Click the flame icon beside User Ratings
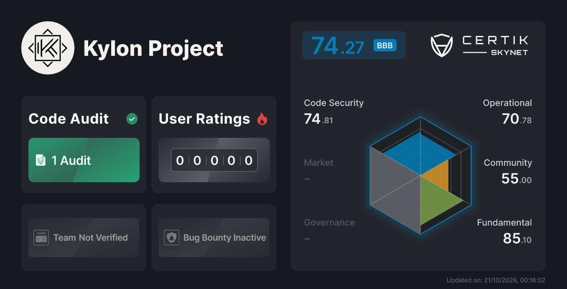The height and width of the screenshot is (289, 567). click(262, 119)
